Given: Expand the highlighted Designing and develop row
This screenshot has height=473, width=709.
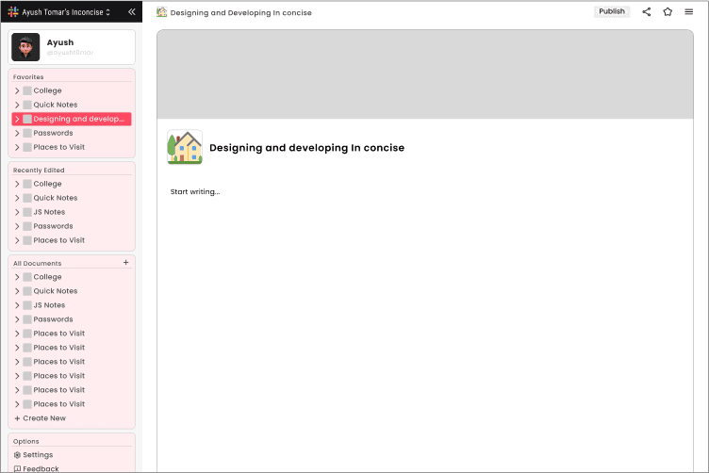Looking at the screenshot, I should [x=17, y=120].
